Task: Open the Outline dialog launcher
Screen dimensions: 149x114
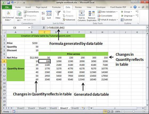Action: [x=138, y=23]
